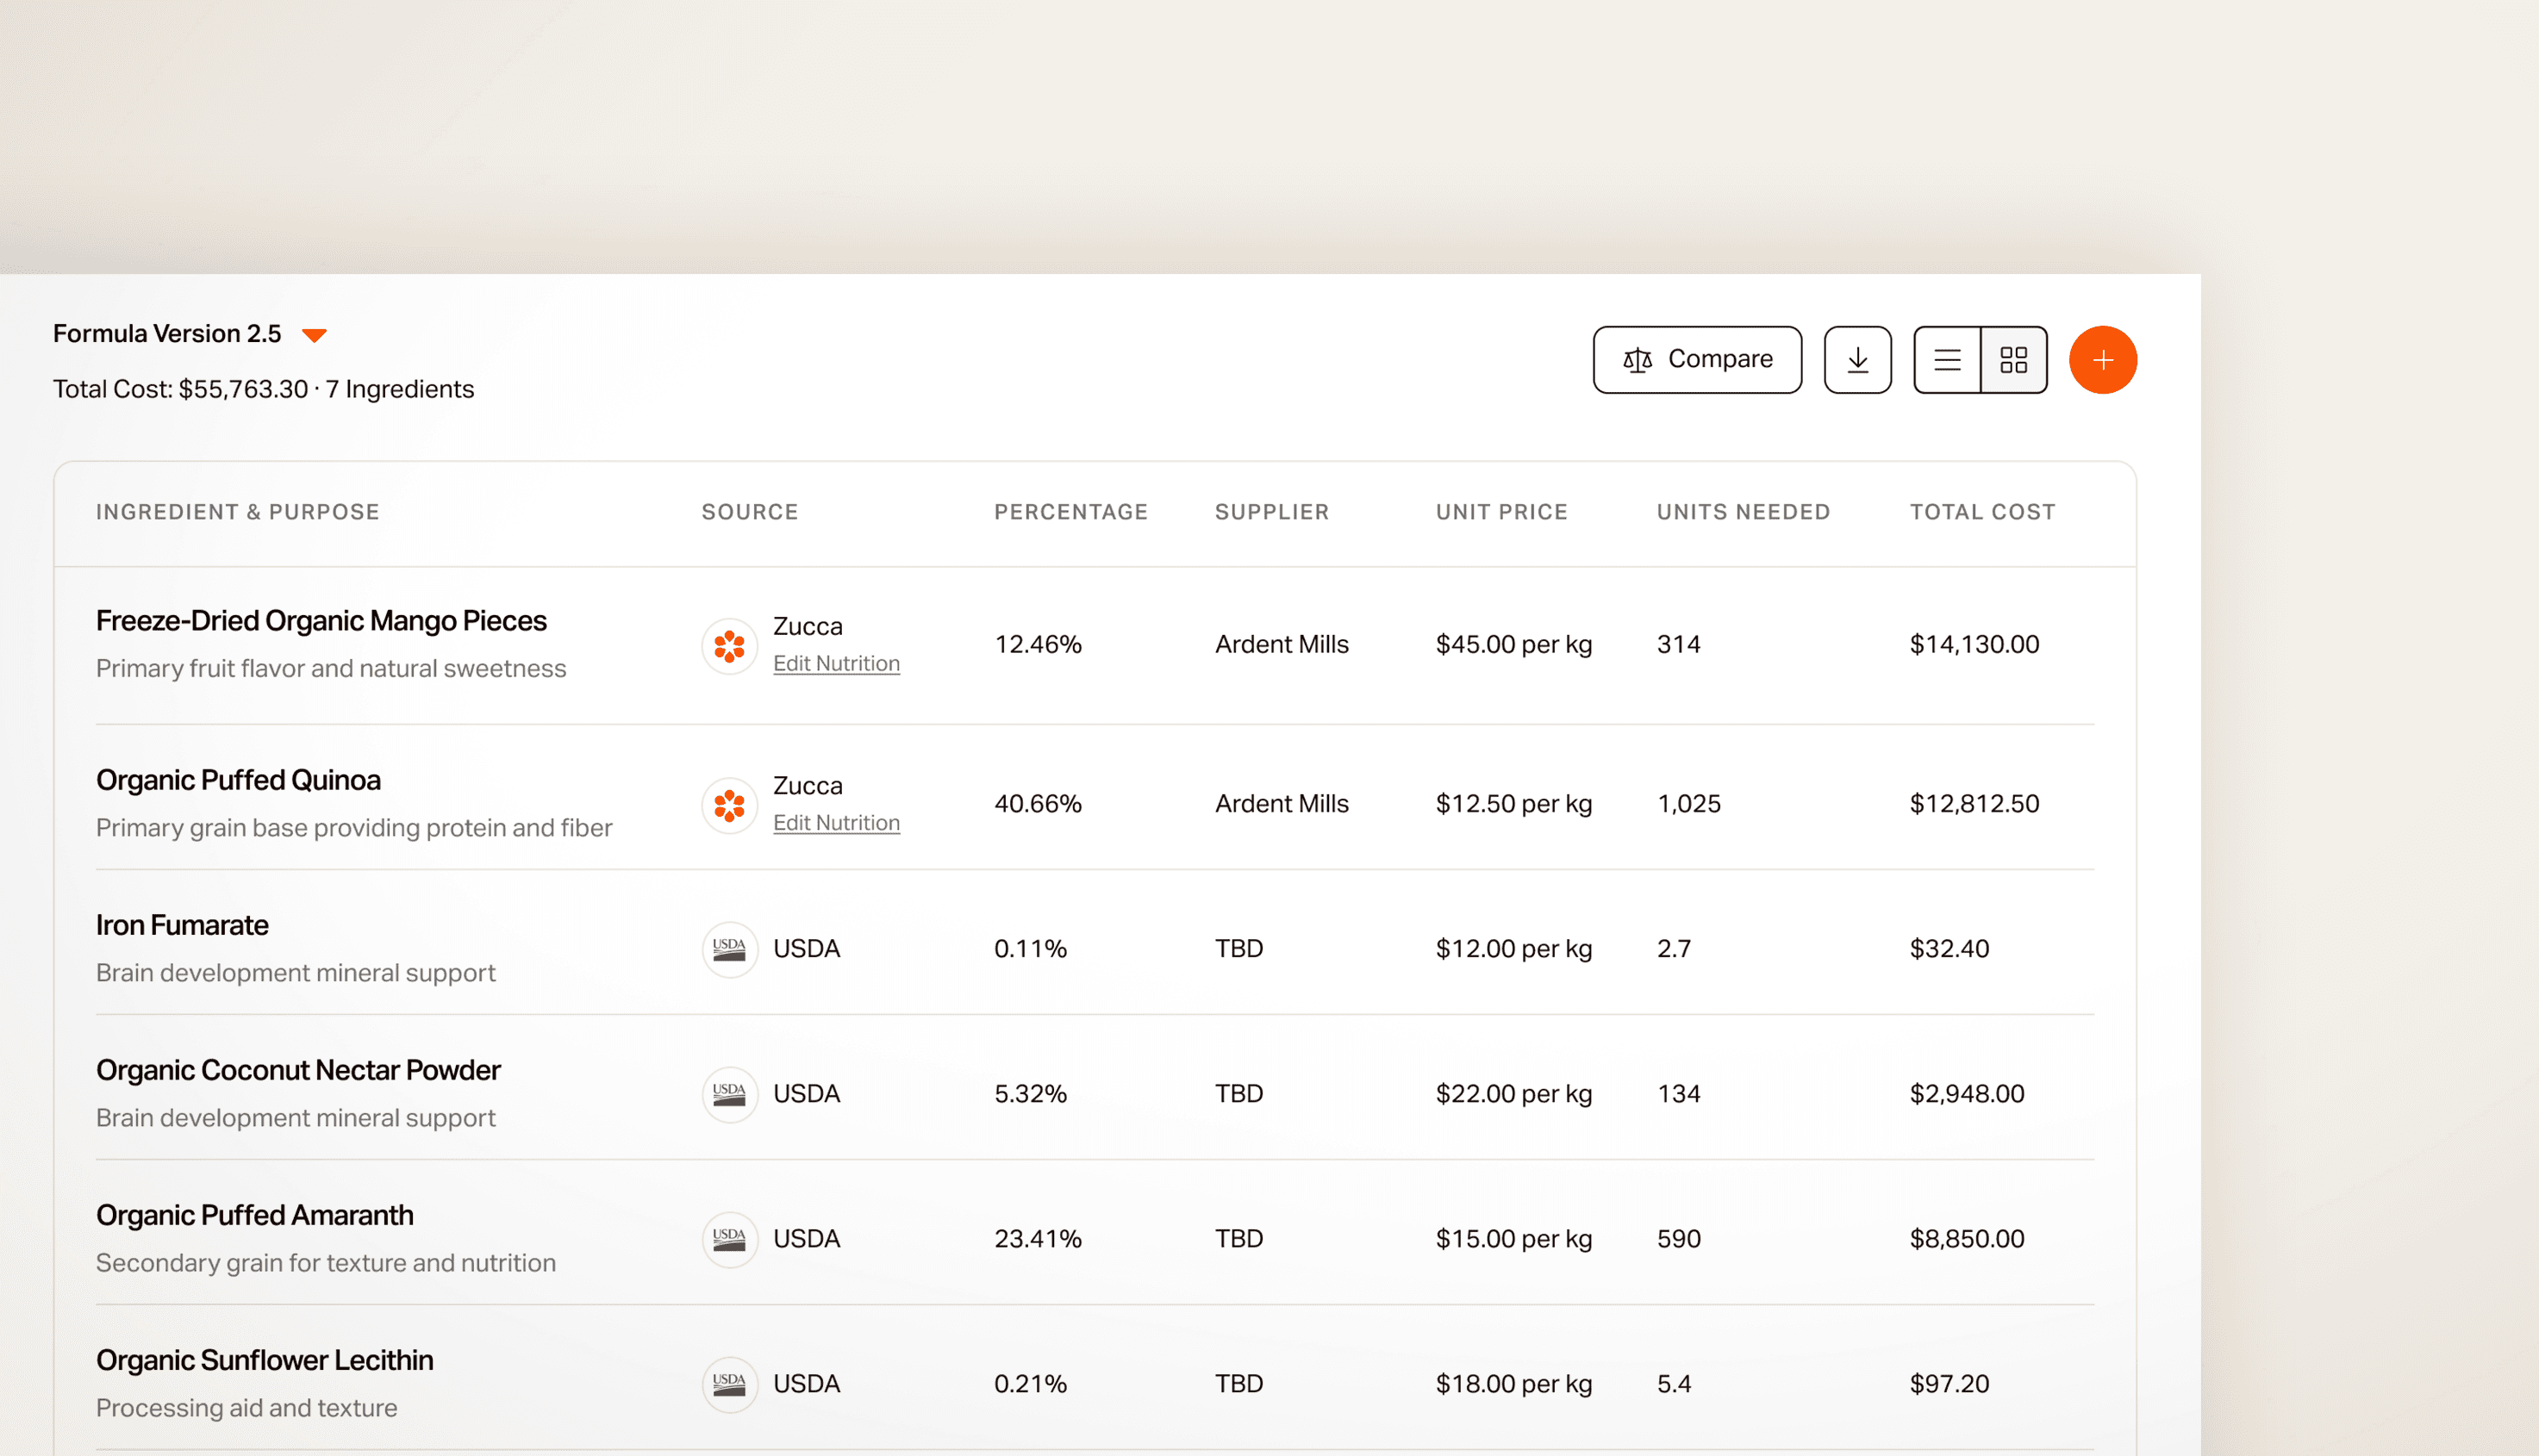Click the Unit Price column header
This screenshot has height=1456, width=2539.
[1500, 512]
